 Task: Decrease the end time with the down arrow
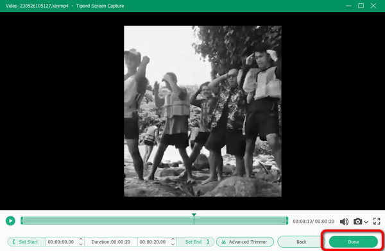(x=173, y=244)
